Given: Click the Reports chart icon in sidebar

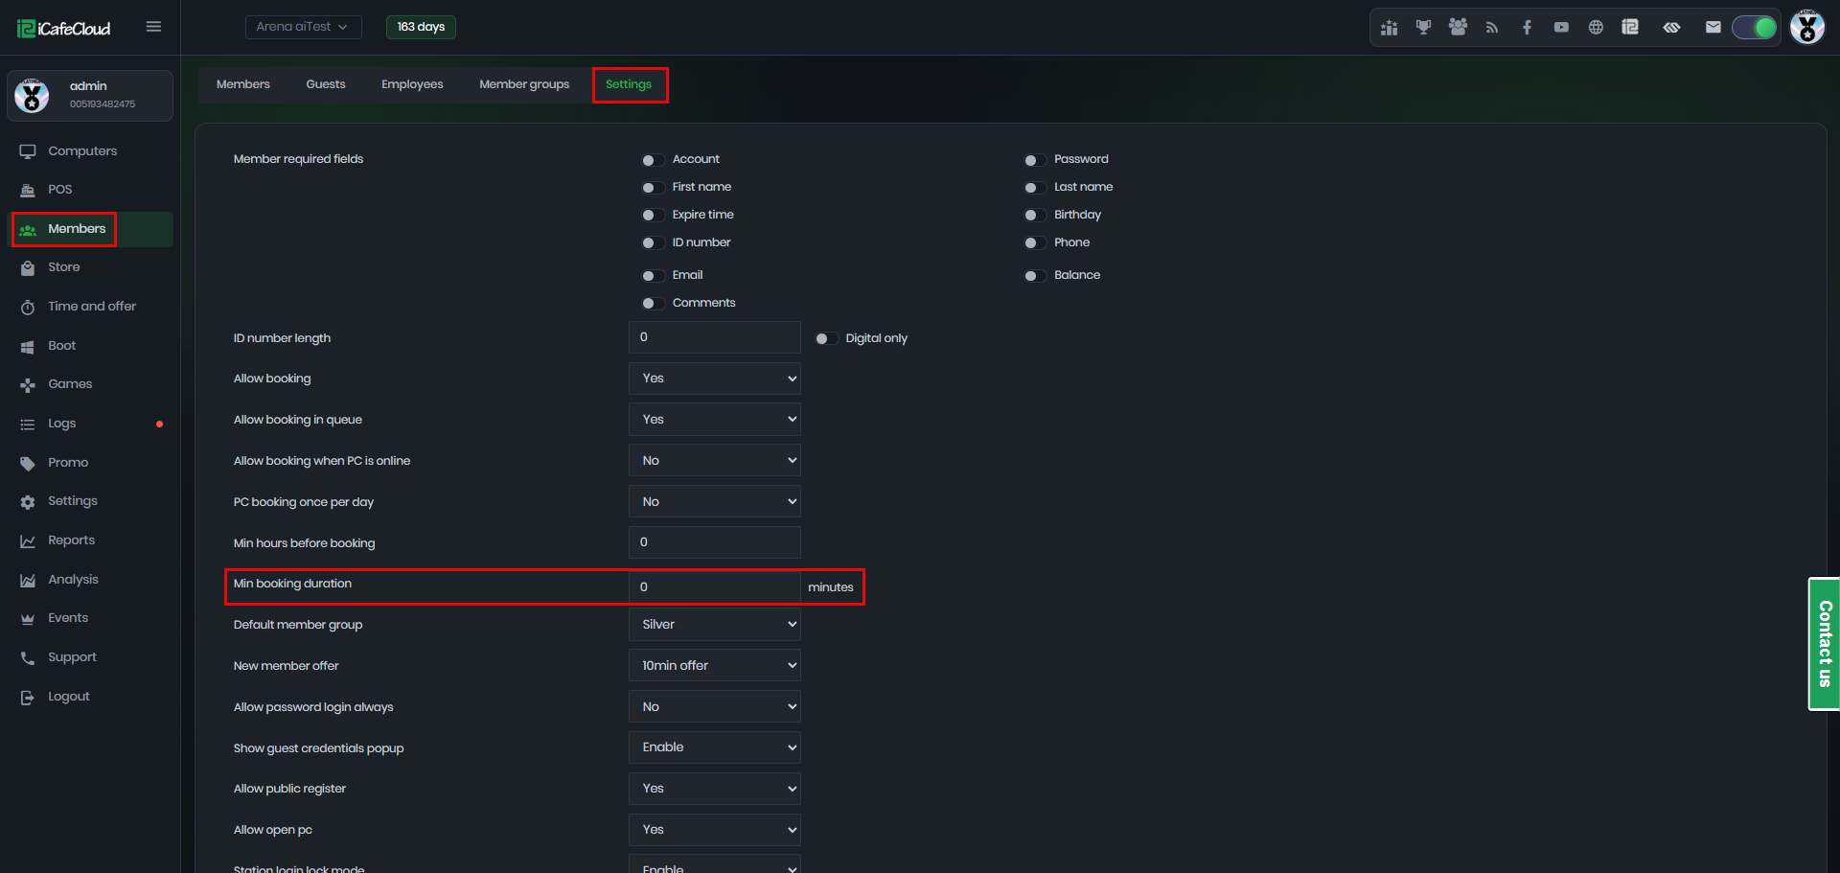Looking at the screenshot, I should point(28,541).
